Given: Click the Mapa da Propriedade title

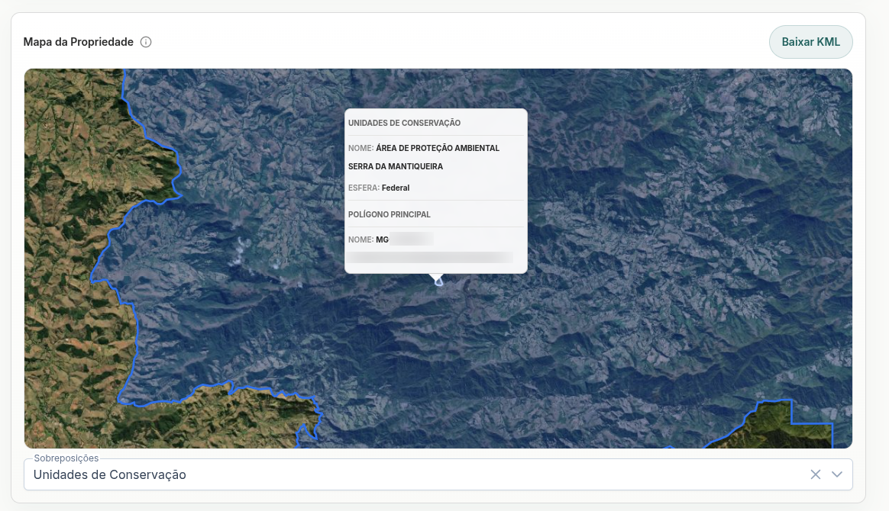Looking at the screenshot, I should (78, 42).
